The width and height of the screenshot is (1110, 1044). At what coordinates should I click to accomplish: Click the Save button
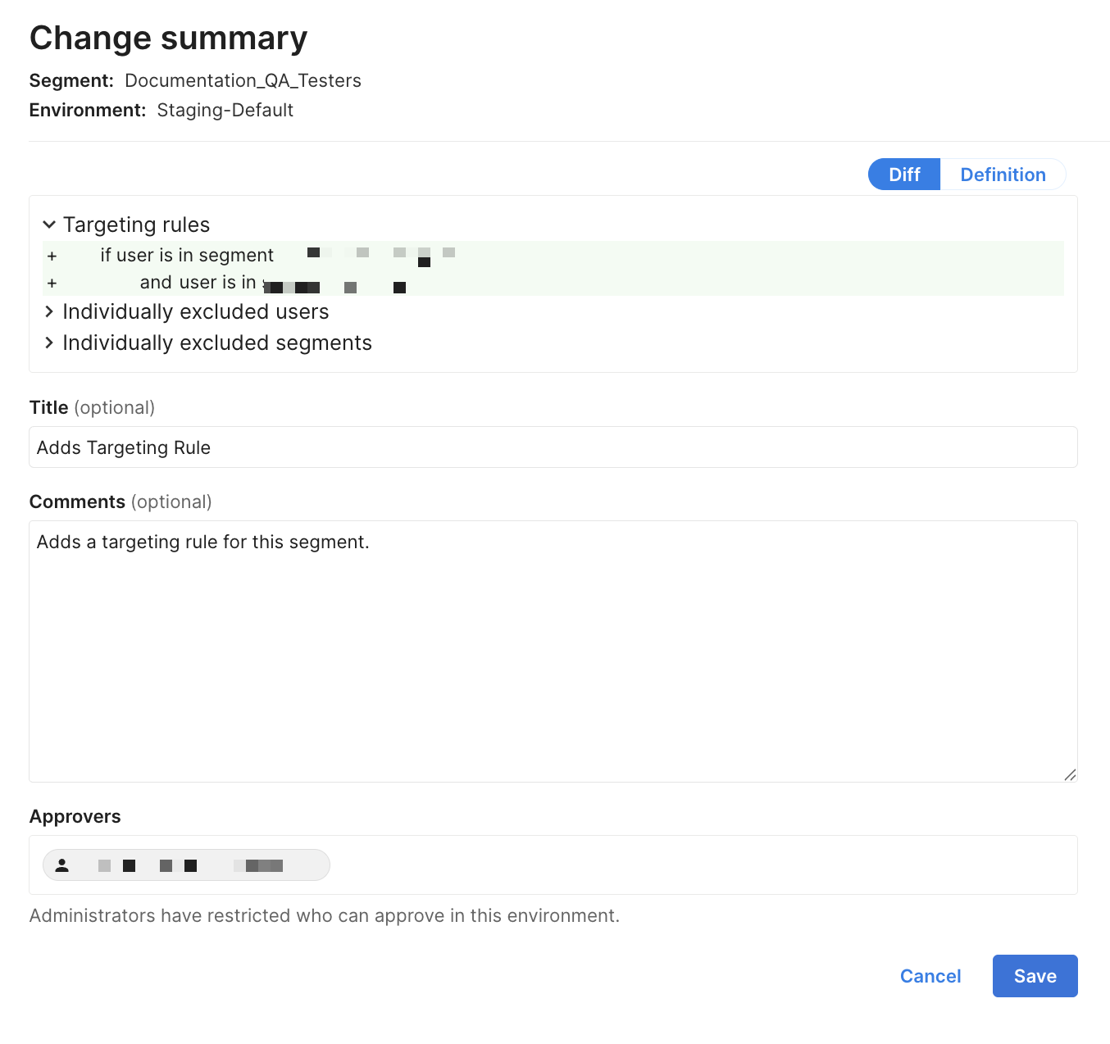point(1034,976)
